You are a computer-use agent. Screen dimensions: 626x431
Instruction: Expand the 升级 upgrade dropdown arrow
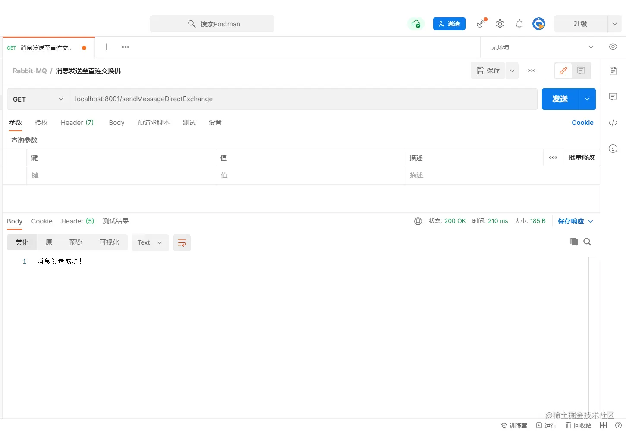[x=615, y=24]
